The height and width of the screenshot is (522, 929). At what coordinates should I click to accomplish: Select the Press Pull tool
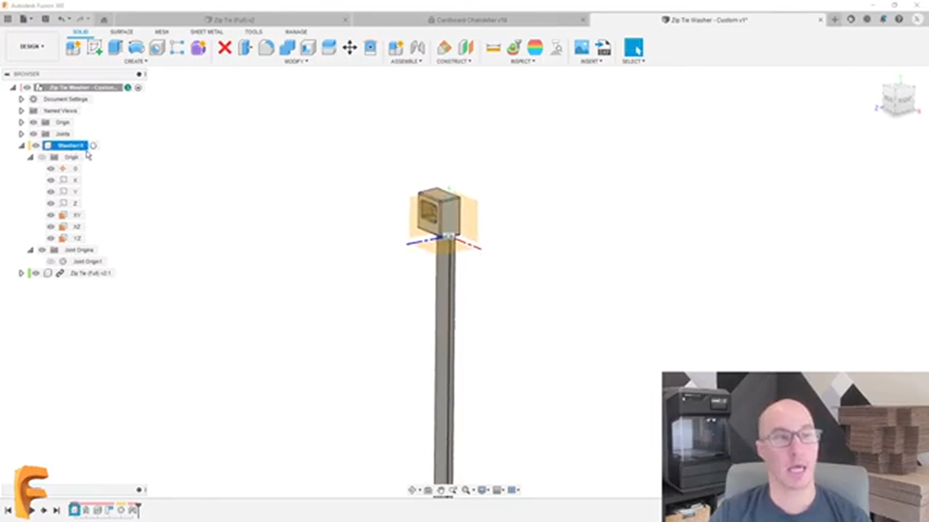point(246,47)
